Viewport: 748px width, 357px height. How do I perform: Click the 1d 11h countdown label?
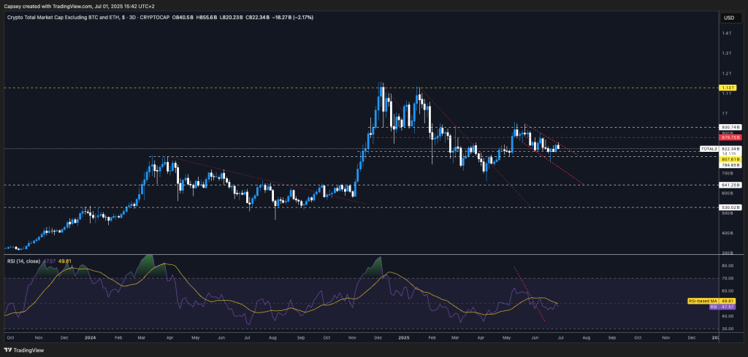[730, 154]
